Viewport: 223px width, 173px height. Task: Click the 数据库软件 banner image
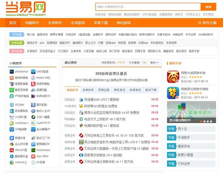pyautogui.click(x=191, y=112)
